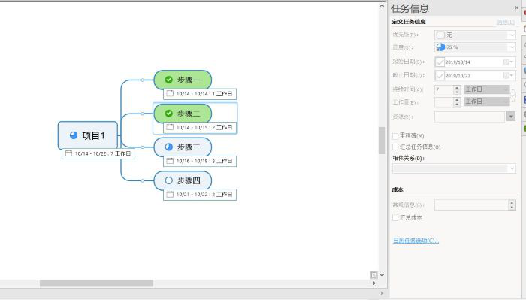The width and height of the screenshot is (526, 300).
Task: Click the fit-map icon at canvas corner
Action: tap(373, 275)
